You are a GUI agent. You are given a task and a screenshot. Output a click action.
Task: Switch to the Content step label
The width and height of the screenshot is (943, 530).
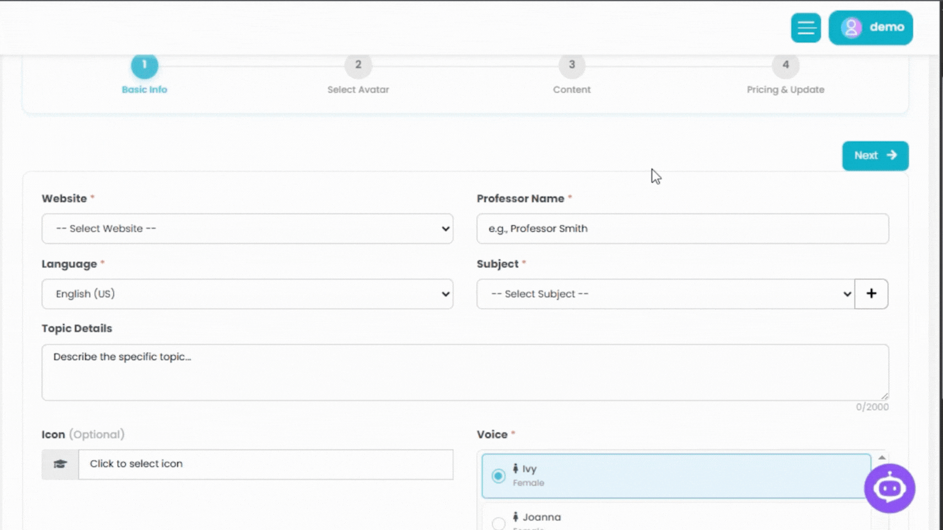click(572, 90)
